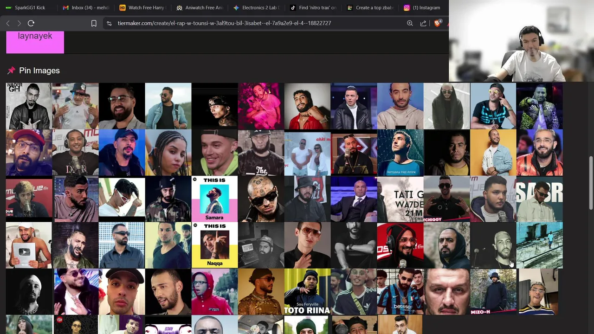Open the Electronics 2 Lab tab

coord(256,7)
